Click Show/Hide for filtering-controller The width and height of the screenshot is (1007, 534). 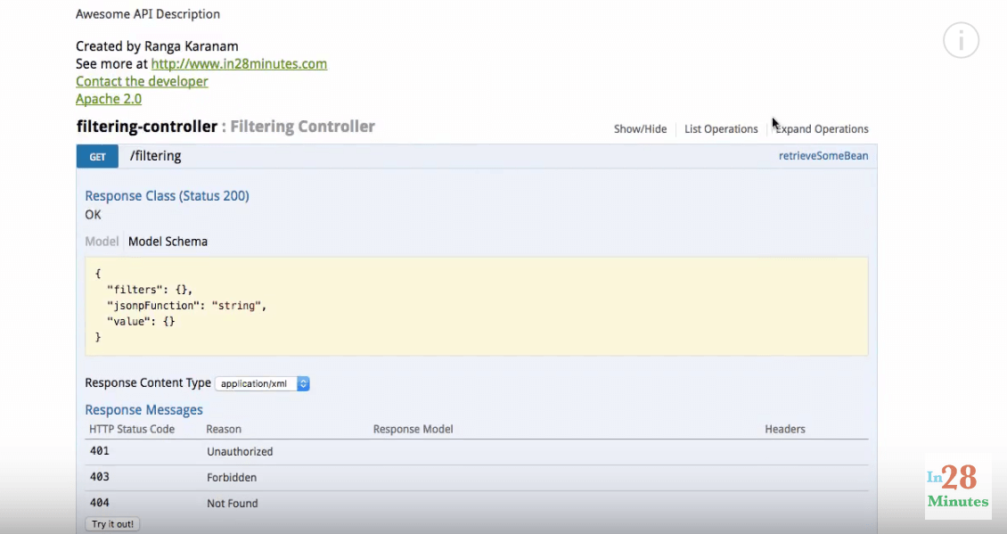point(640,129)
